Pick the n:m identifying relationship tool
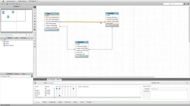Image resolution: width=190 pixels, height=106 pixels. (x=35, y=44)
